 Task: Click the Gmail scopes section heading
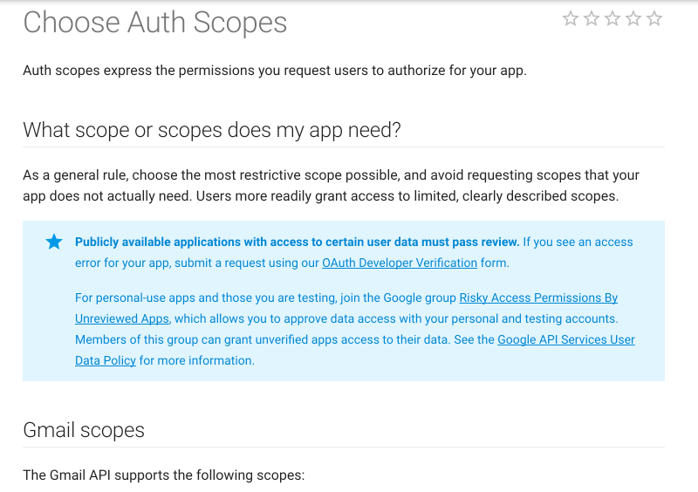coord(84,430)
